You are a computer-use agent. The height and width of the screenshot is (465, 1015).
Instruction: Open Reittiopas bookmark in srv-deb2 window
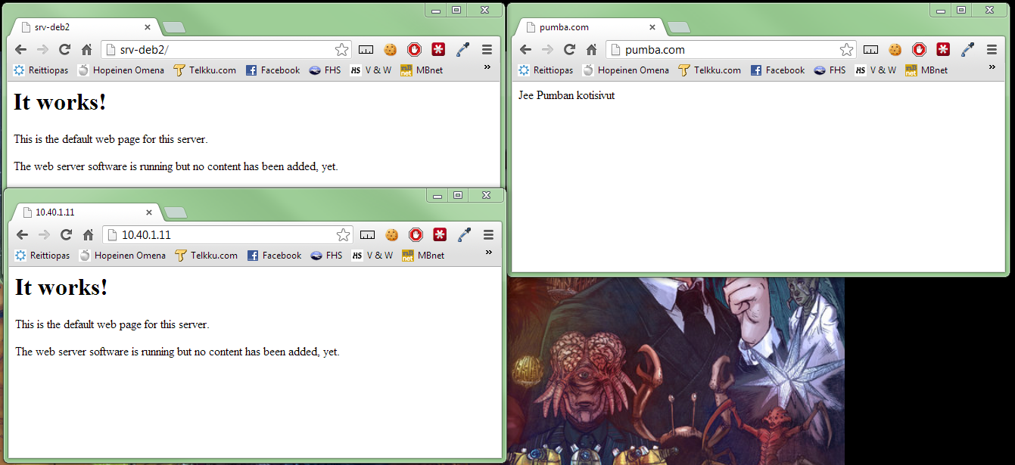(41, 70)
